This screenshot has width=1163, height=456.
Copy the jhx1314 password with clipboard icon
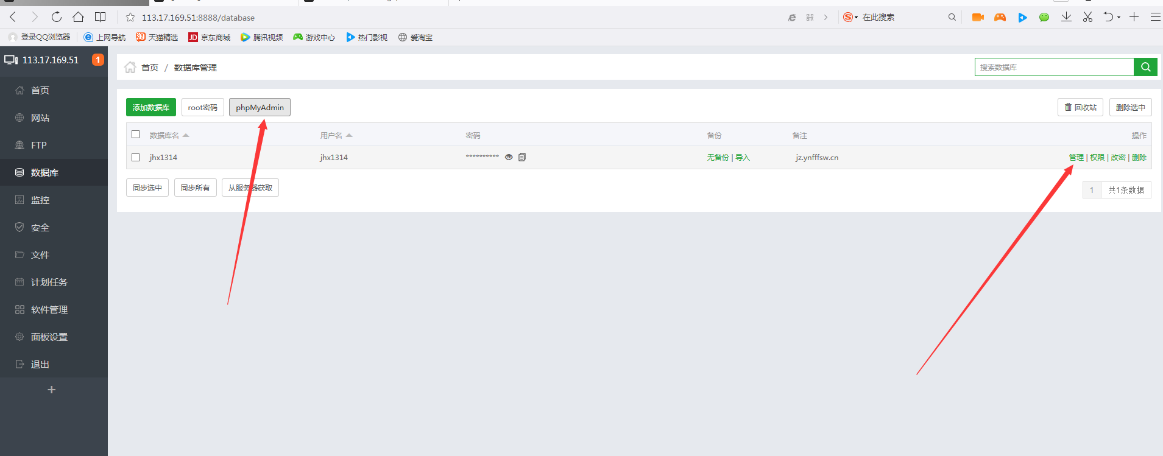click(x=522, y=157)
